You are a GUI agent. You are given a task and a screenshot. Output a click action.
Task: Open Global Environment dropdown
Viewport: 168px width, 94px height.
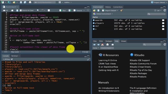click(103, 14)
